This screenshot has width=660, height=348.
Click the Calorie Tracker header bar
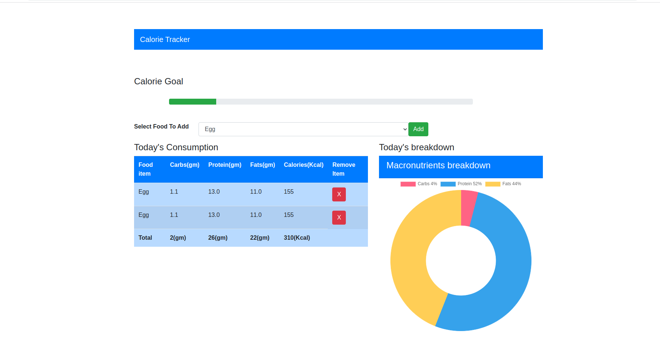[x=338, y=39]
